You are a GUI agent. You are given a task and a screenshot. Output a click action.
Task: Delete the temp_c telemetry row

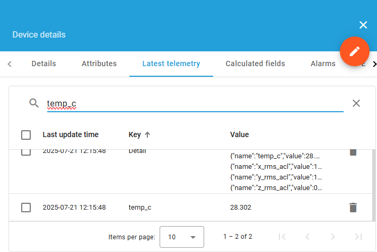click(353, 208)
